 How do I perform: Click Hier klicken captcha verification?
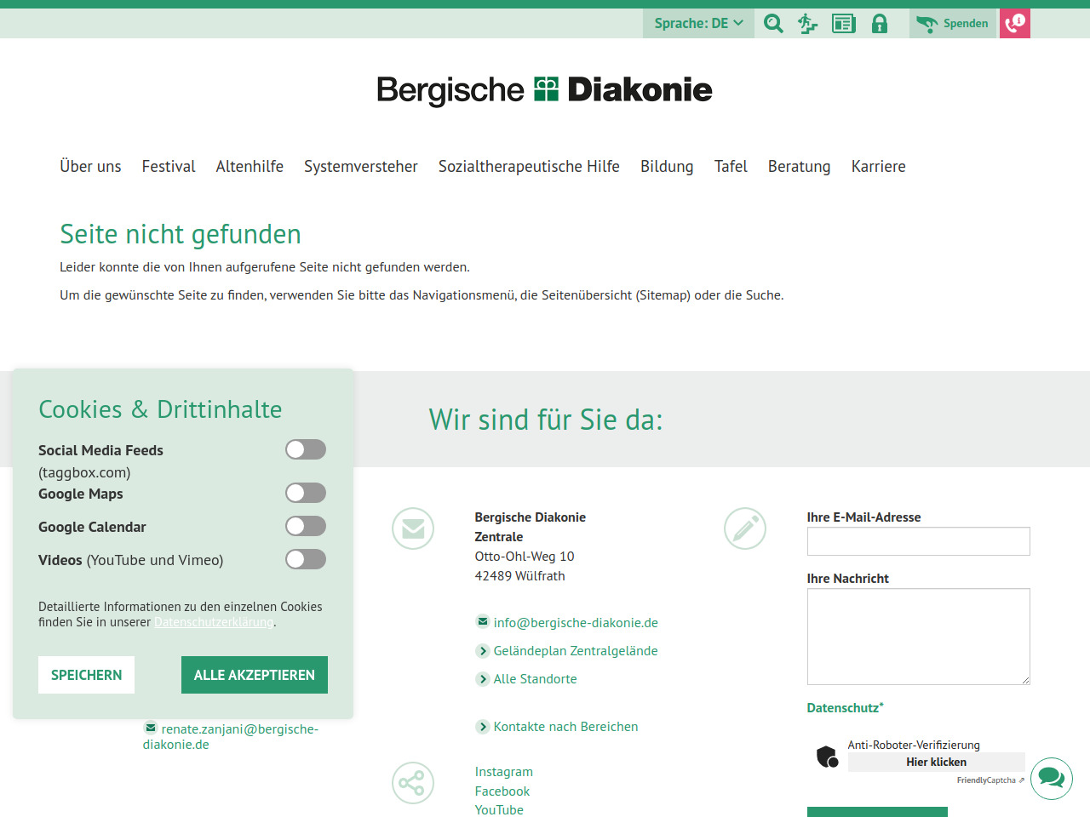coord(936,762)
